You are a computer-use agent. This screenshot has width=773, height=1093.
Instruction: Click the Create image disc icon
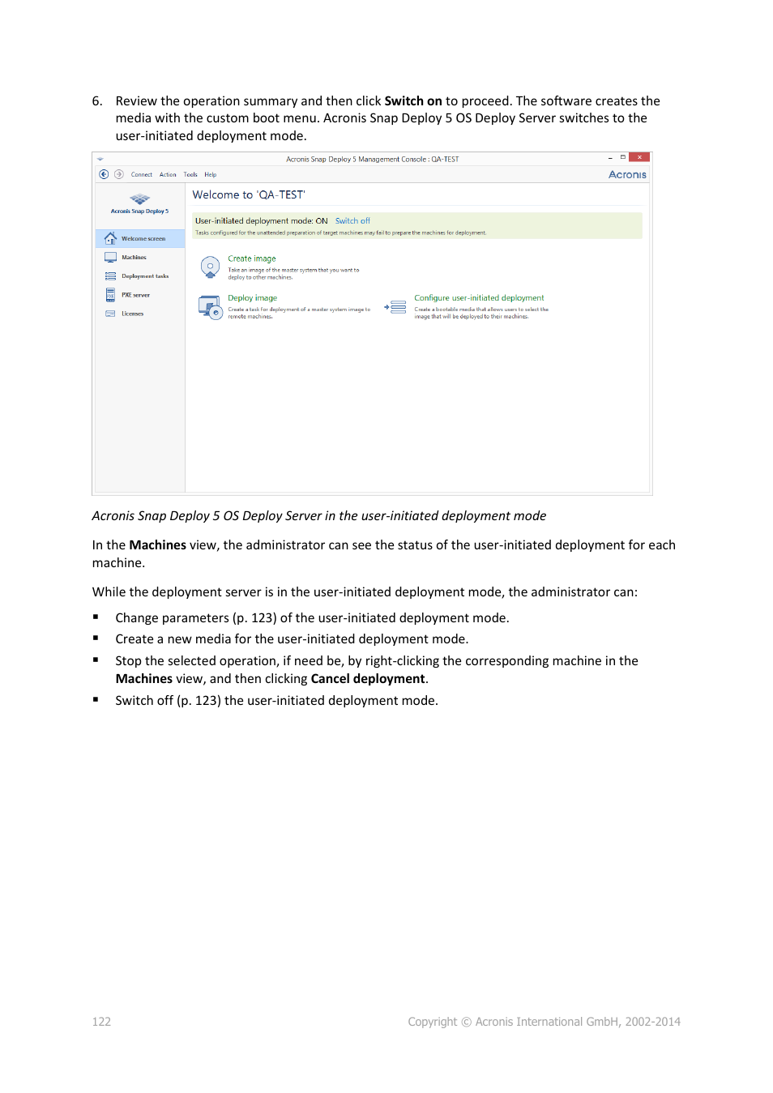pyautogui.click(x=210, y=267)
